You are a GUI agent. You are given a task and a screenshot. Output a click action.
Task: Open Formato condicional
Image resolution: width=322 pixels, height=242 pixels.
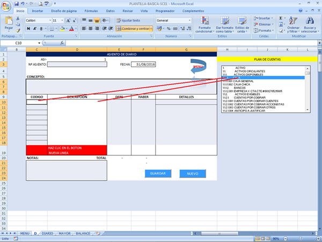click(203, 24)
